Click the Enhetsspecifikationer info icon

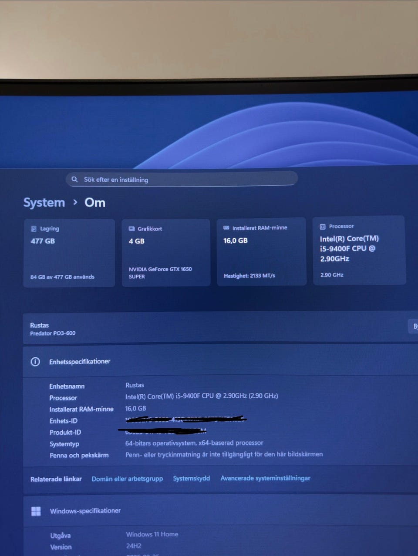[x=35, y=362]
